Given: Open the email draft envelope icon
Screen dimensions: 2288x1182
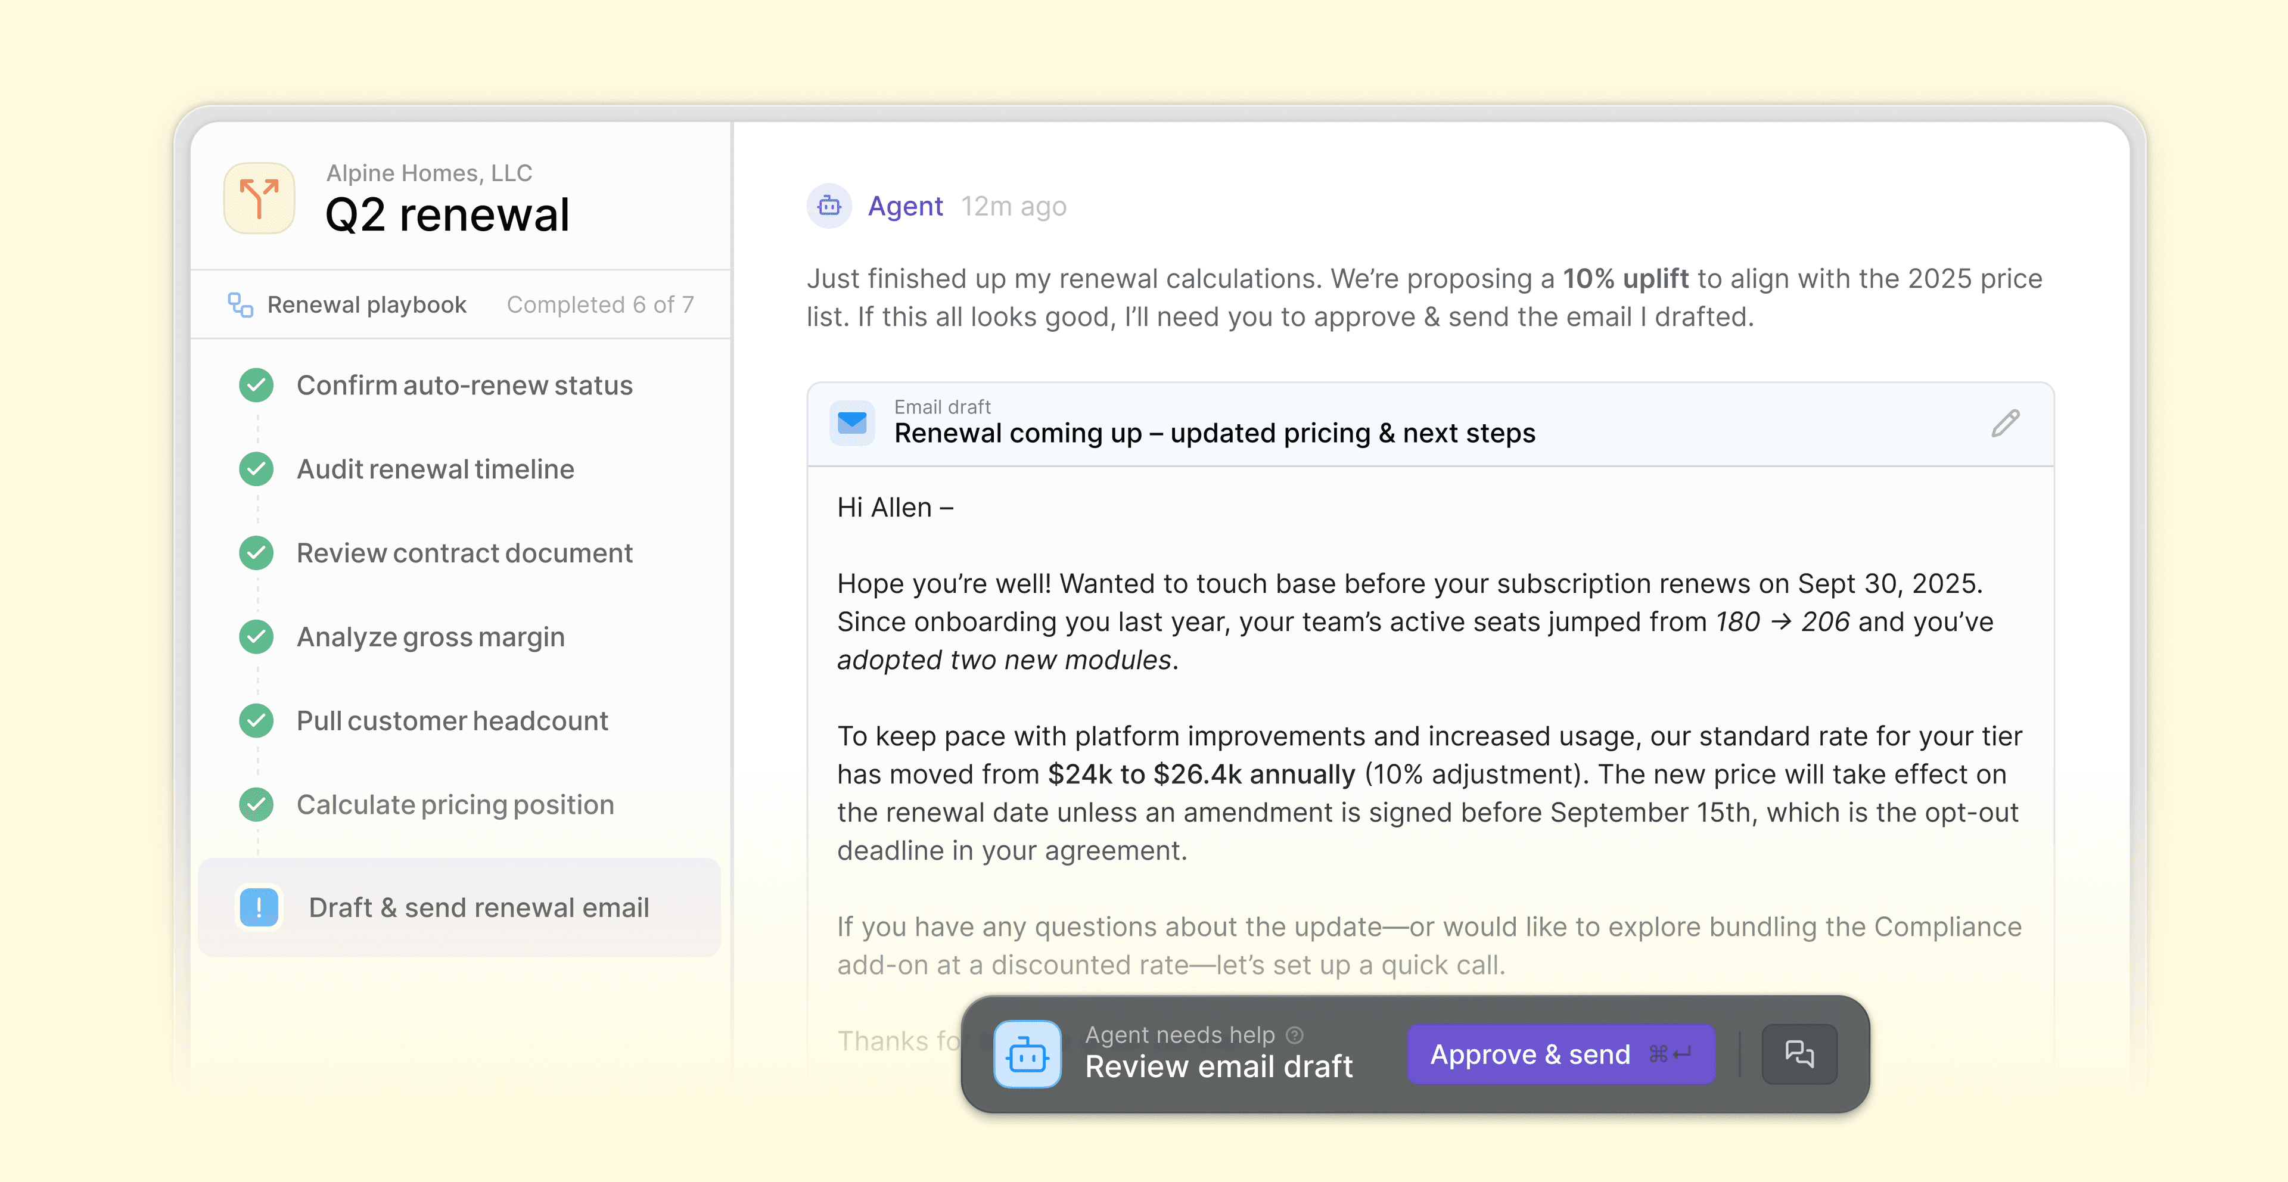Looking at the screenshot, I should [x=852, y=424].
